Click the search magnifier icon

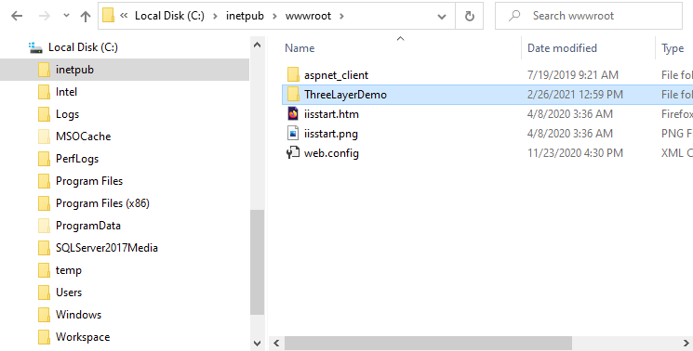point(514,16)
